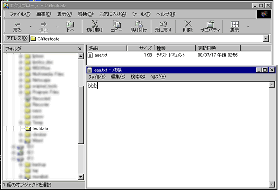The image size is (280, 190).
Task: Click Explorer title bar magnifier icon
Action: [x=6, y=5]
